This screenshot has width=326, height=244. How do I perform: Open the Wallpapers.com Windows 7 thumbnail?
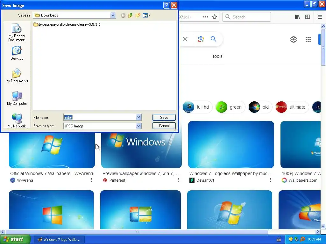click(301, 145)
